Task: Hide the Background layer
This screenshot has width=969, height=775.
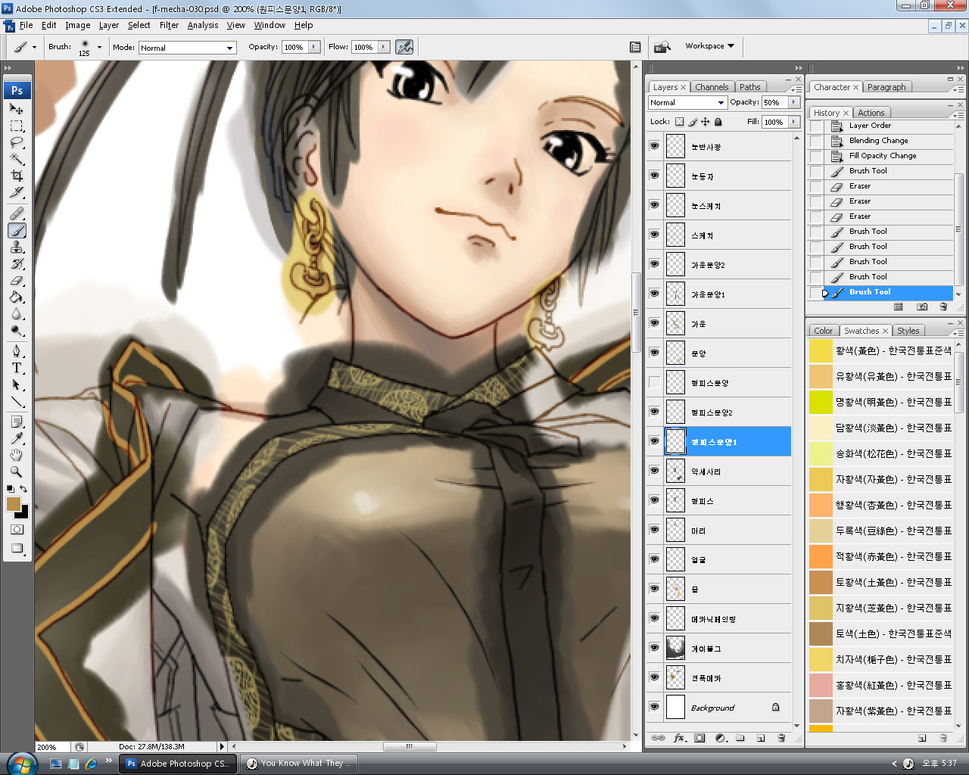Action: [654, 707]
